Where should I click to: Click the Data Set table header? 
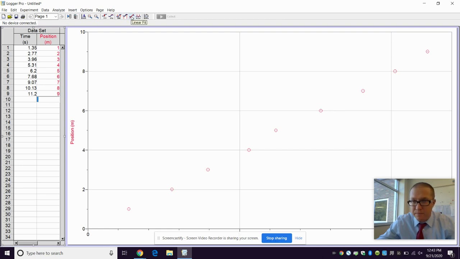[37, 31]
